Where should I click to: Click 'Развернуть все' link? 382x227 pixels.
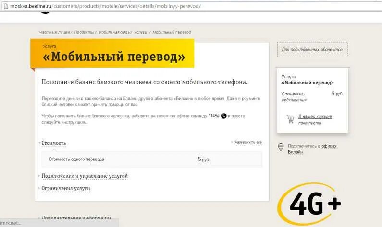click(x=248, y=142)
